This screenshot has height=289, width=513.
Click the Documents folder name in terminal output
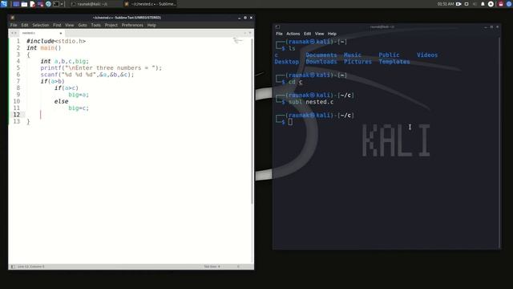(321, 55)
